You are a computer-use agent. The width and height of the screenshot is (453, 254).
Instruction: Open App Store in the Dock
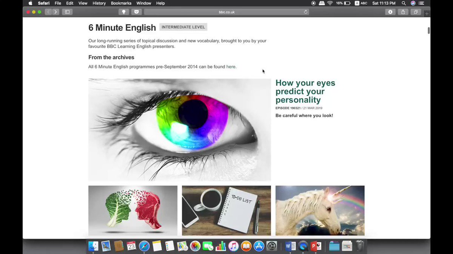pos(259,246)
